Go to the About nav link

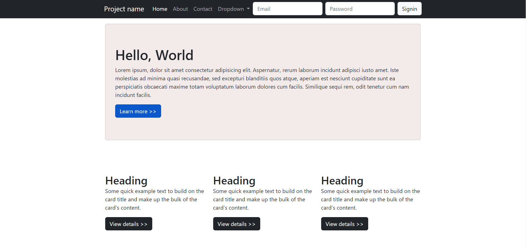click(x=180, y=9)
